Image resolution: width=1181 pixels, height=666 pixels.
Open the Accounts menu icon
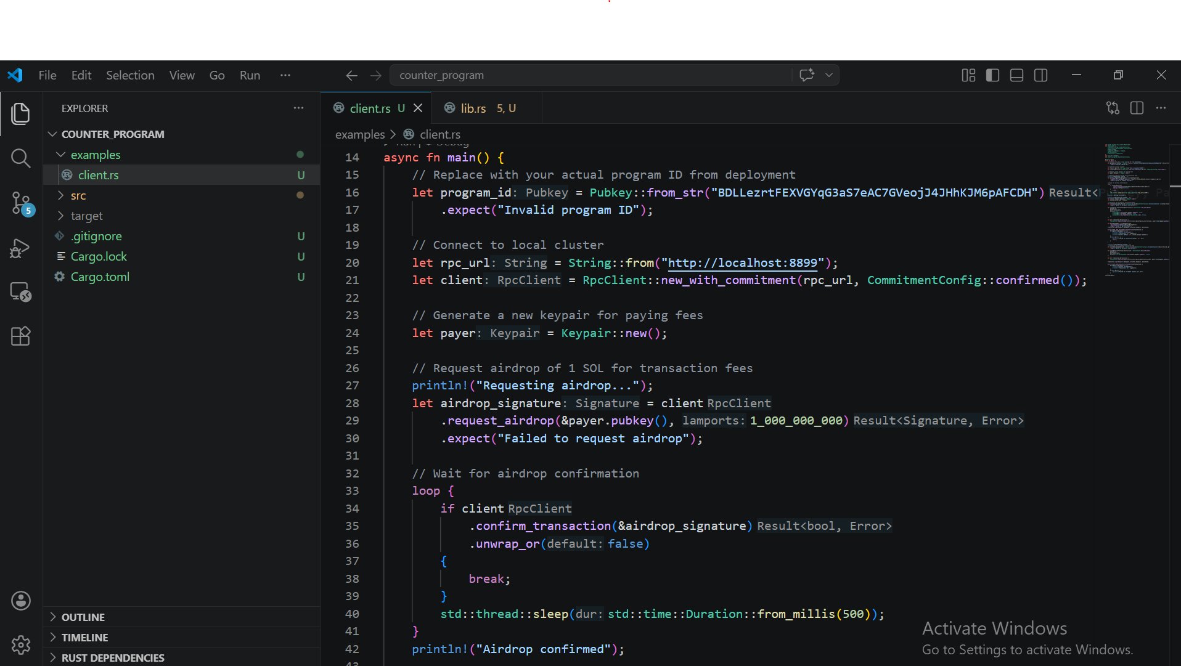point(20,601)
